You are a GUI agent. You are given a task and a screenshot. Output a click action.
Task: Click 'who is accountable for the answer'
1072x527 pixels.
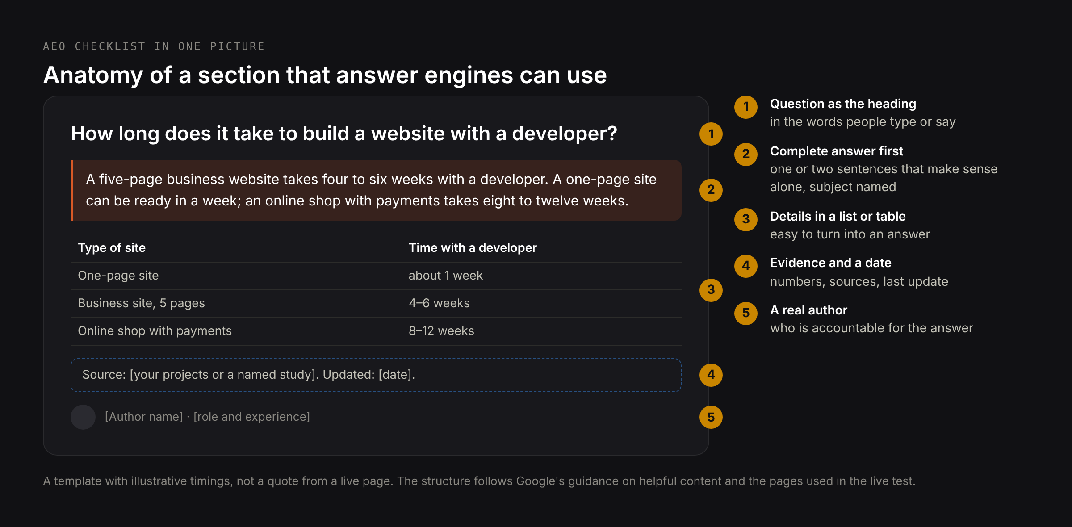click(871, 328)
